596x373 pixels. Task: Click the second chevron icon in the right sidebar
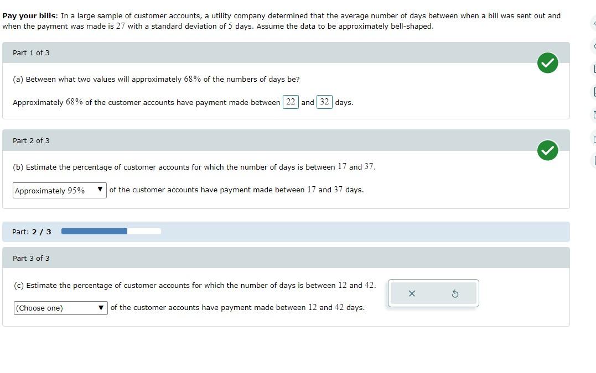[x=594, y=45]
